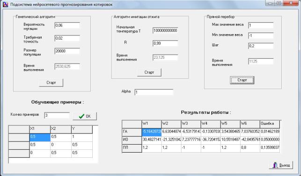Screen dimensions: 301x176
Task: Click the Min weight value field (-1)
Action: click(x=261, y=35)
